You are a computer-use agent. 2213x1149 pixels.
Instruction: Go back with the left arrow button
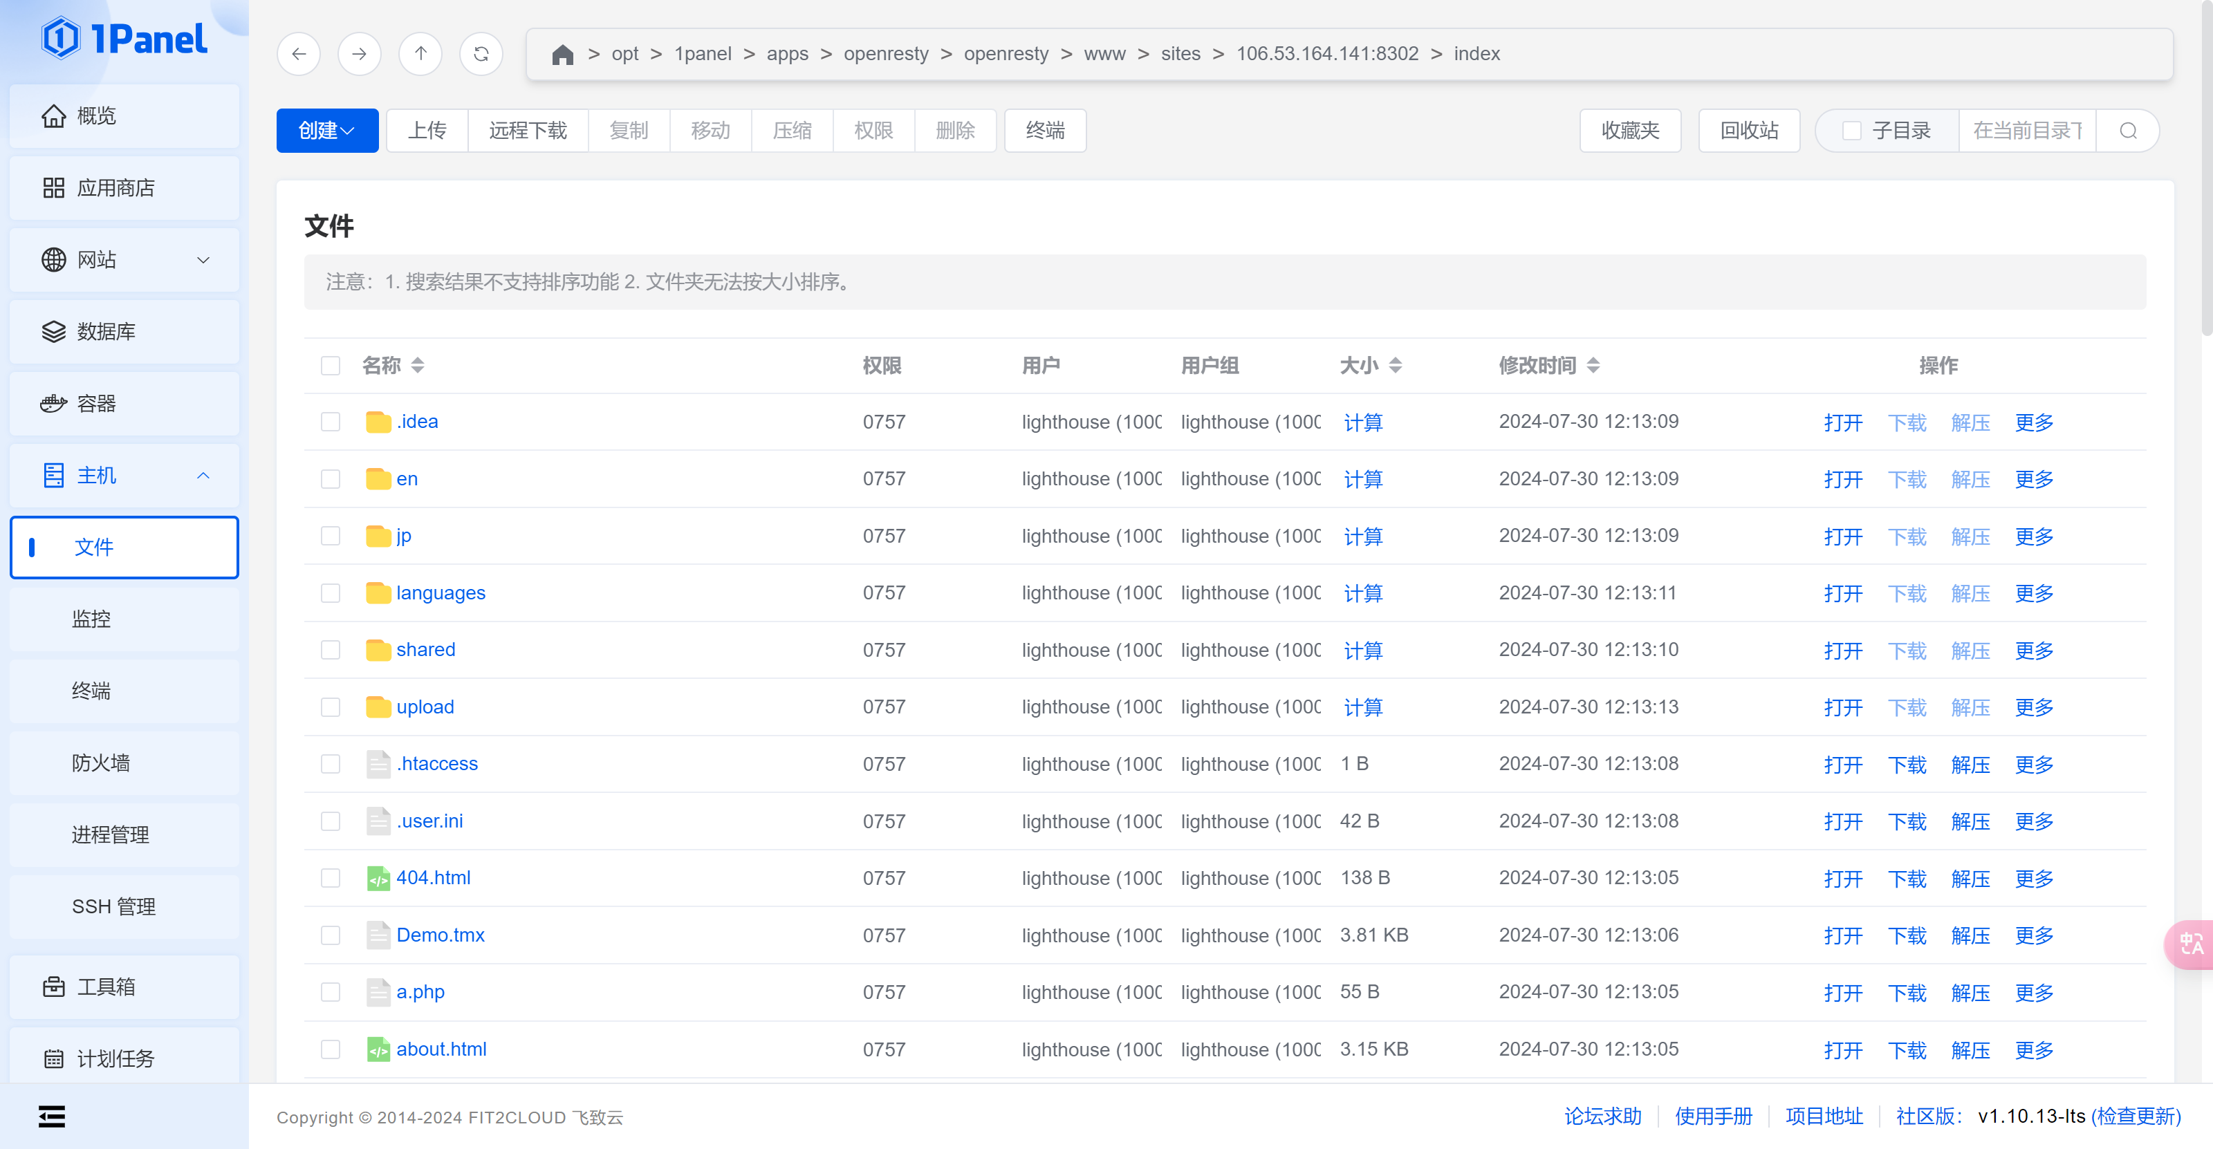[x=298, y=54]
